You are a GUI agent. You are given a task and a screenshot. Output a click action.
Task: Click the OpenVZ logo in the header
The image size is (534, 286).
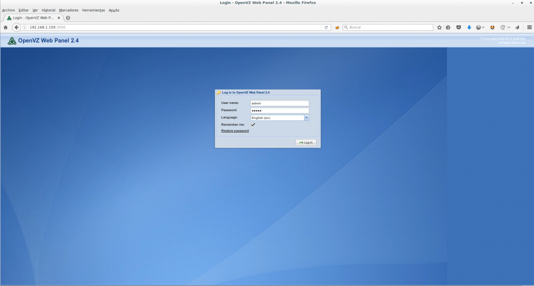[x=12, y=41]
